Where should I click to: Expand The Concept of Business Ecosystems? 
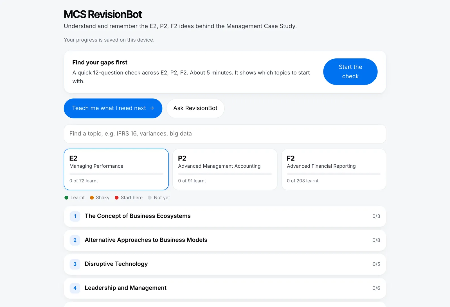225,216
